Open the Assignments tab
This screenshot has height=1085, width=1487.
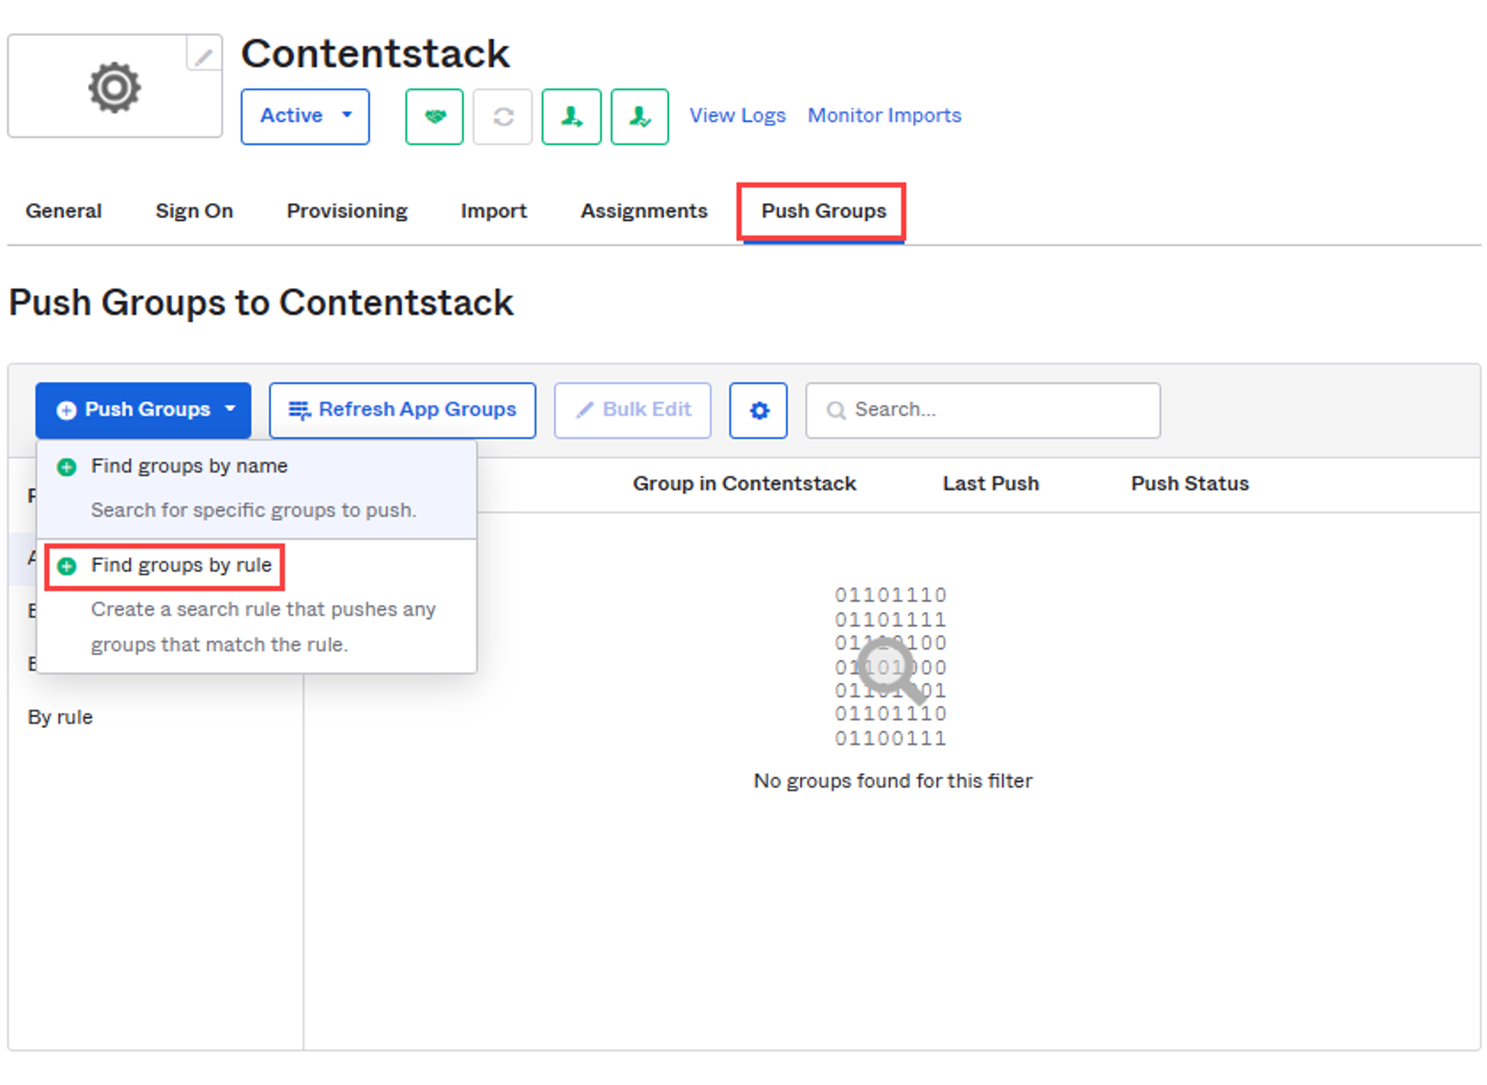tap(644, 211)
